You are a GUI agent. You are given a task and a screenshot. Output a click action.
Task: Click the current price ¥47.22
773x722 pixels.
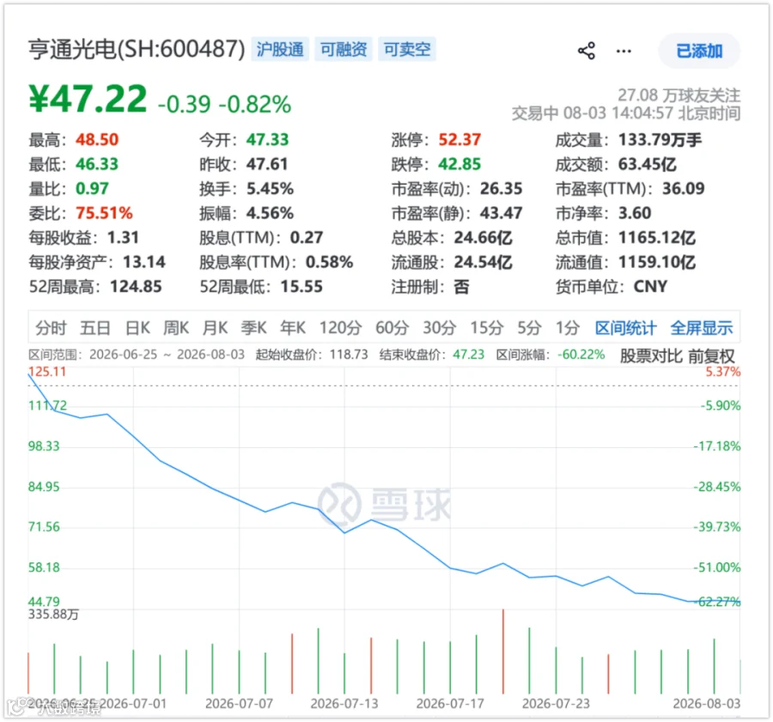[88, 99]
